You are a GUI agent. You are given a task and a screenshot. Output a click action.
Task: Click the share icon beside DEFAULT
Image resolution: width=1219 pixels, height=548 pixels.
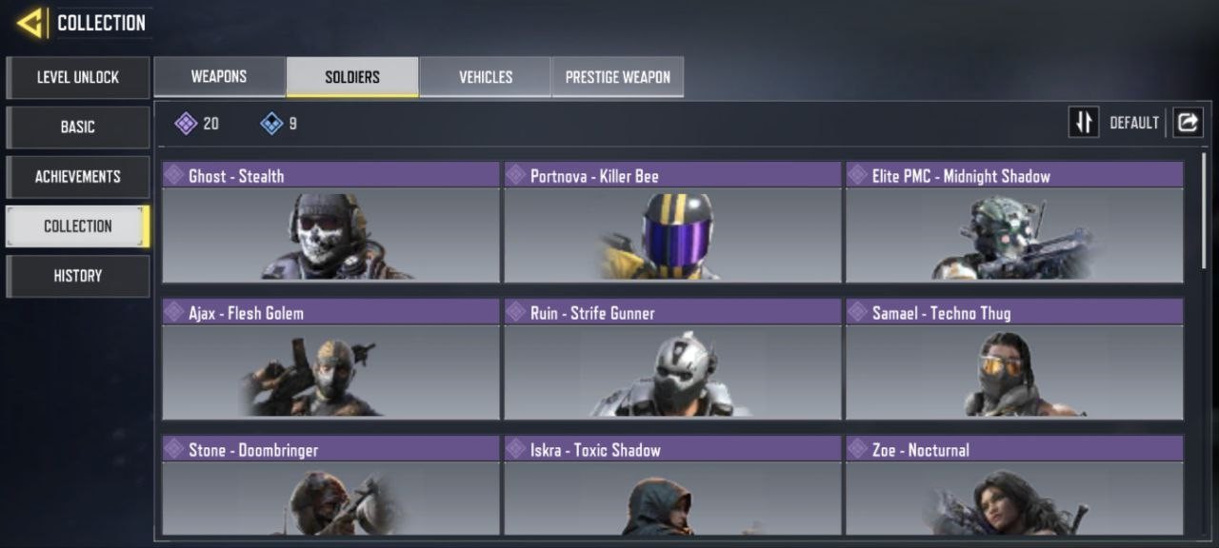[1188, 122]
